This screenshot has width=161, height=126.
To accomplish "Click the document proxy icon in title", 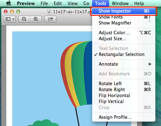I will [49, 12].
